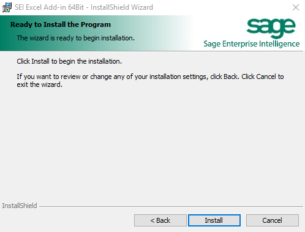The width and height of the screenshot is (305, 232).
Task: Click the Sage Enterprise Intelligence tagline
Action: [252, 44]
